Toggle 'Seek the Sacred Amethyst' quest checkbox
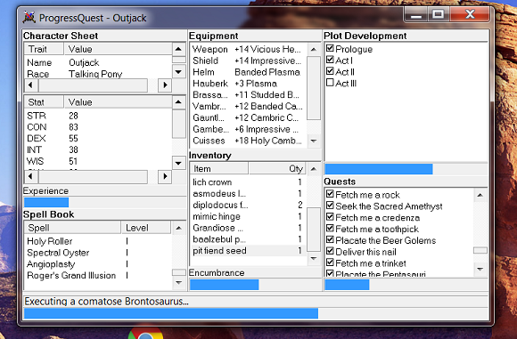 tap(330, 206)
